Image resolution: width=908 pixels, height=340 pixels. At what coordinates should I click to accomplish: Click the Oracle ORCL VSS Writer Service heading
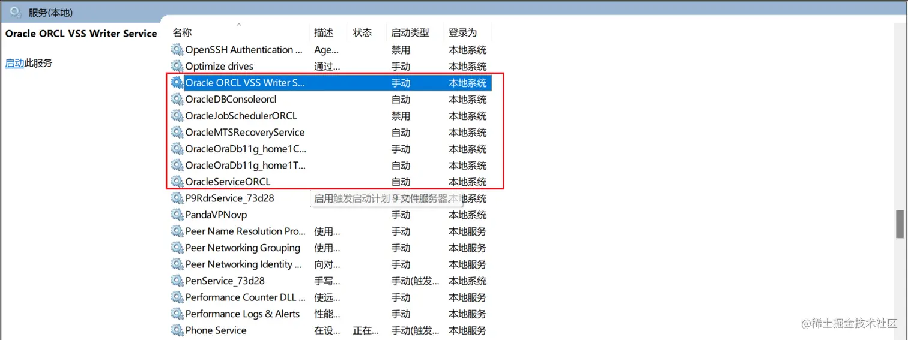tap(81, 34)
